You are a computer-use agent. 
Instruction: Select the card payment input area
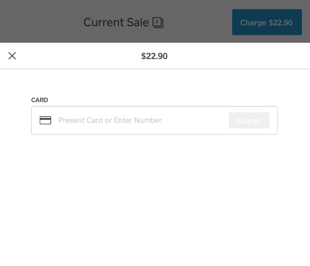click(x=121, y=120)
